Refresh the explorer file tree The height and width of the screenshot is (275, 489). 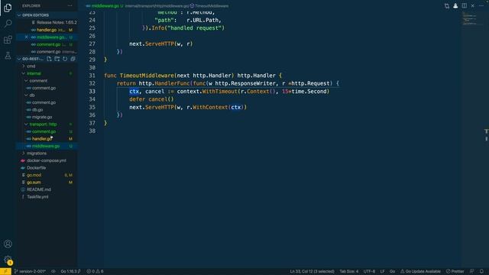coord(65,59)
